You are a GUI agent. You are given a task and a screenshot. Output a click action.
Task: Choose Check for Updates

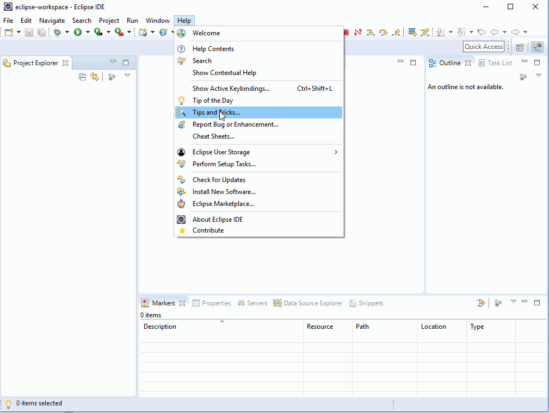pyautogui.click(x=259, y=180)
